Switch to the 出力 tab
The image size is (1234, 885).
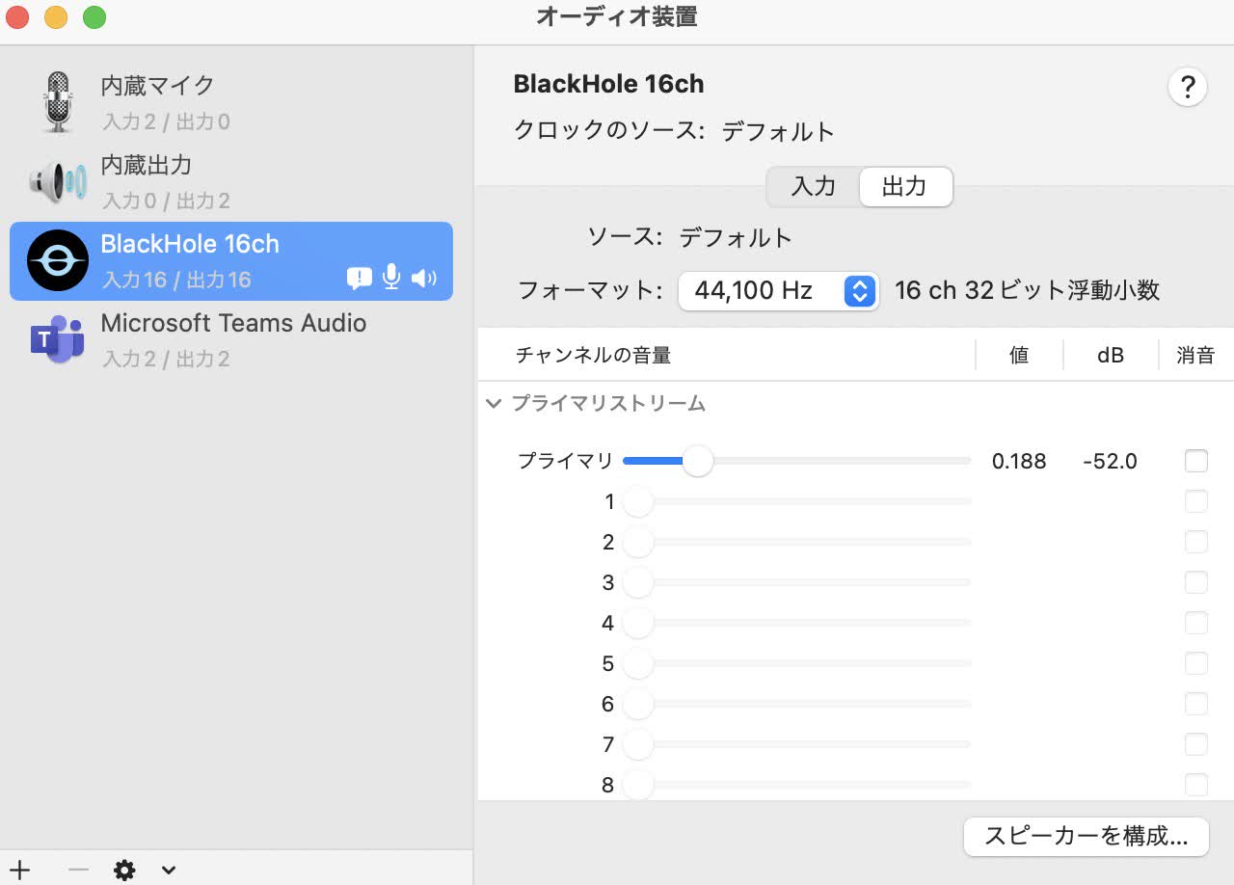point(904,186)
